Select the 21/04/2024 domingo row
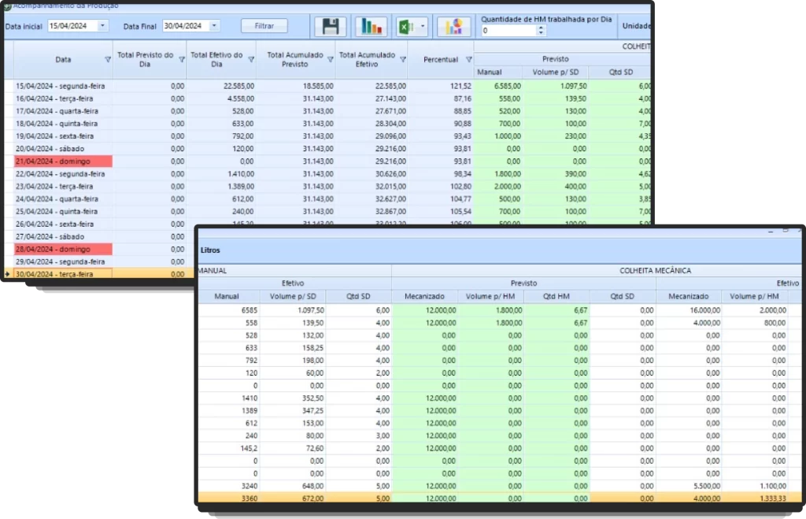 (x=63, y=161)
